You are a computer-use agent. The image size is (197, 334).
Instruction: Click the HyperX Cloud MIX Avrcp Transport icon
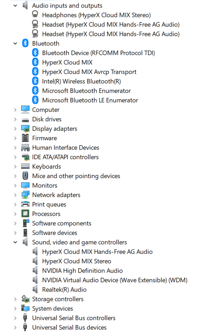point(35,71)
